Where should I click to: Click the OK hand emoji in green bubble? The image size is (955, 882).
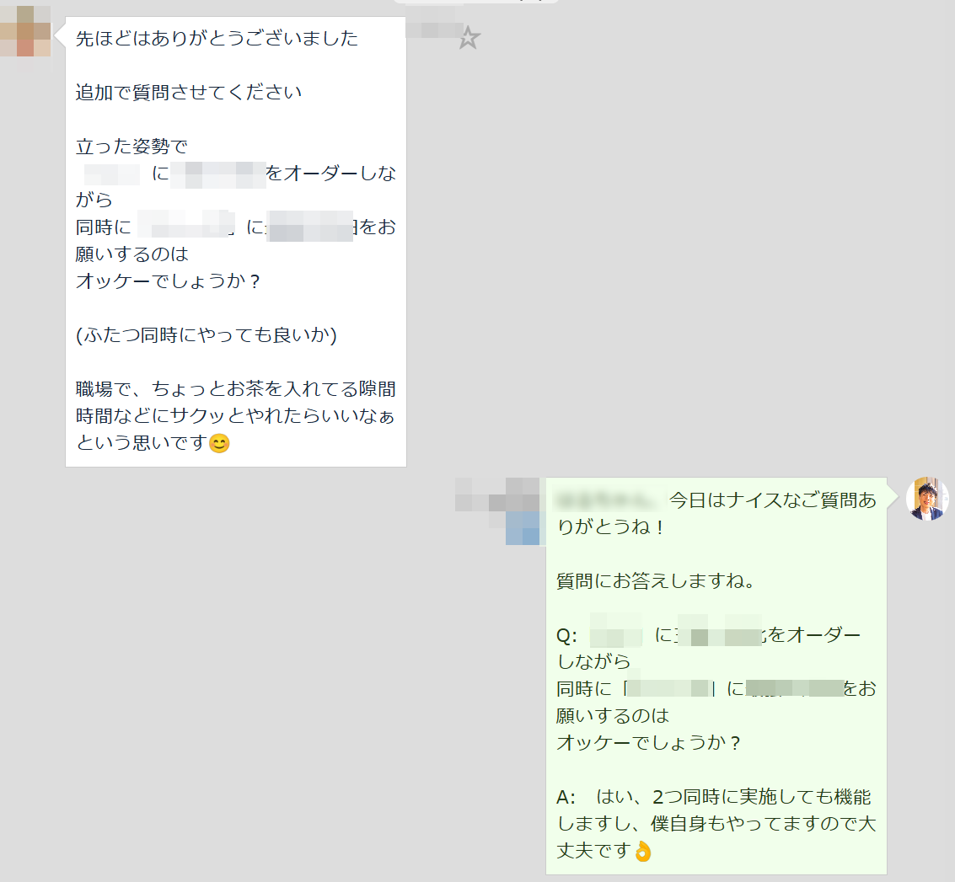coord(642,850)
